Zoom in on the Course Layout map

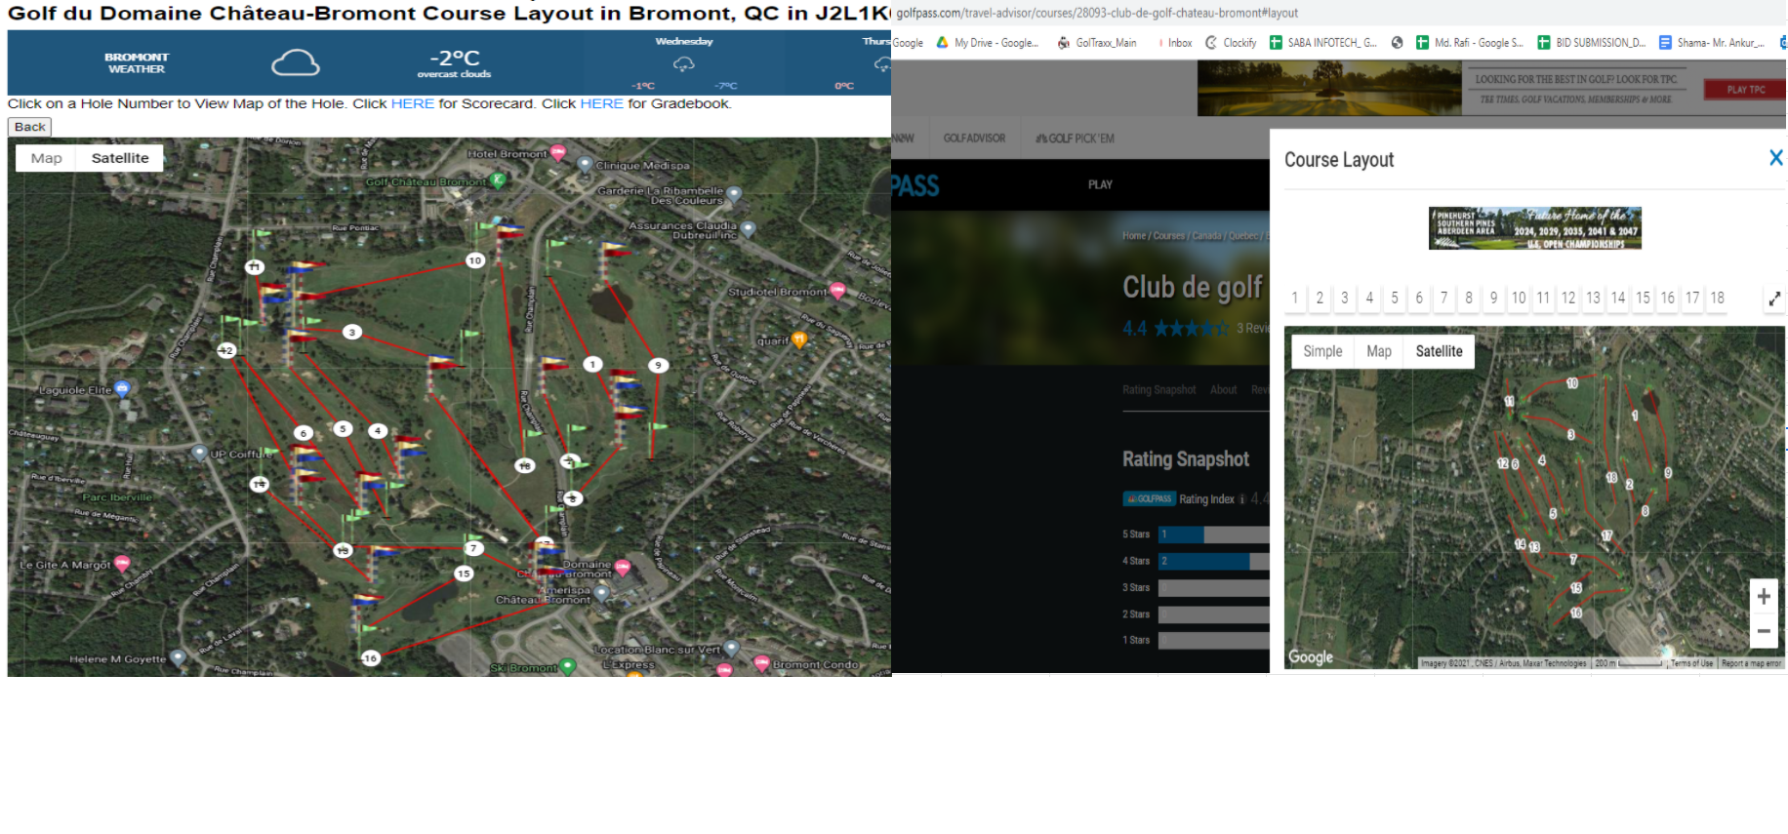click(x=1763, y=597)
